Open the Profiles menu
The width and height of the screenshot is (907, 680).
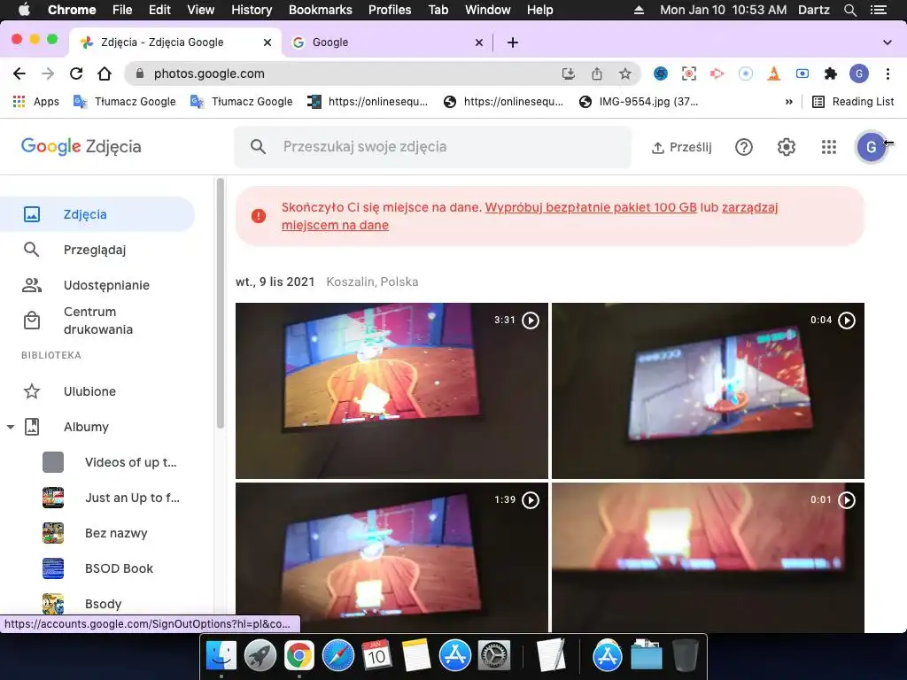click(x=390, y=10)
